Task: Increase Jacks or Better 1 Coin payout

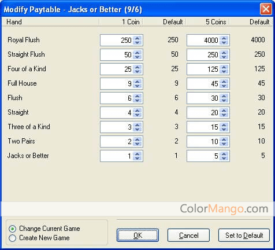Action: point(137,154)
